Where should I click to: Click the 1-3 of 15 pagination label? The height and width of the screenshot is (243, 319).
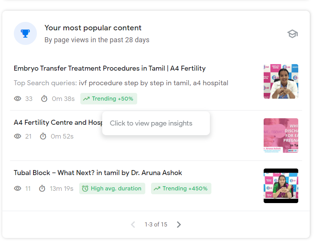tap(156, 224)
